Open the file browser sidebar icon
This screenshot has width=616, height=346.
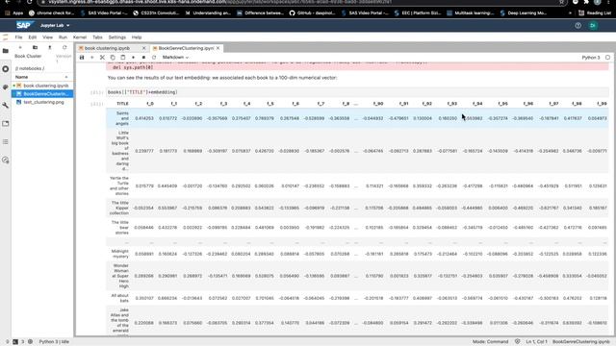coord(6,51)
